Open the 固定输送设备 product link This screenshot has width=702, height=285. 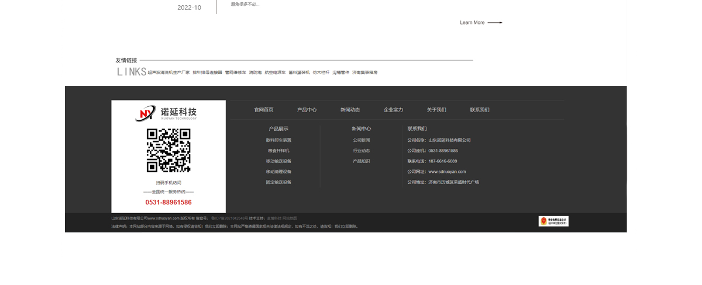[278, 182]
